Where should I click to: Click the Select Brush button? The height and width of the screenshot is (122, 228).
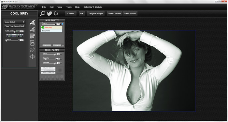coord(48,68)
